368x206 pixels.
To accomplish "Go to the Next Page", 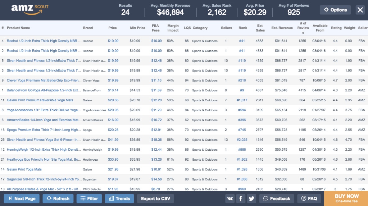I will click(x=22, y=199).
